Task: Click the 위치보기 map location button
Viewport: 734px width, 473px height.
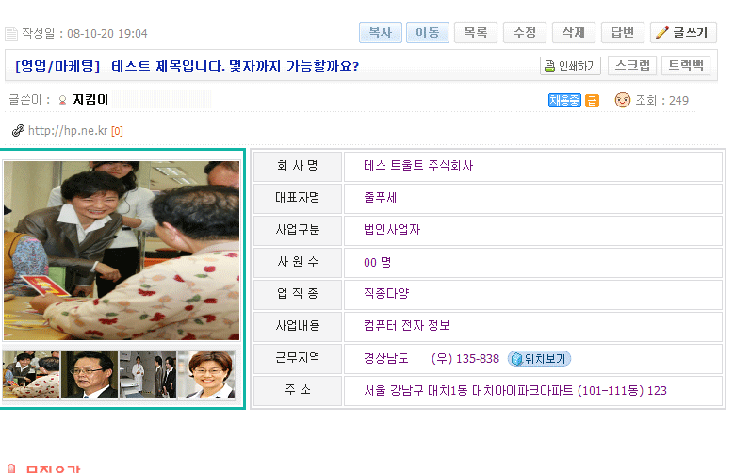Action: click(539, 359)
